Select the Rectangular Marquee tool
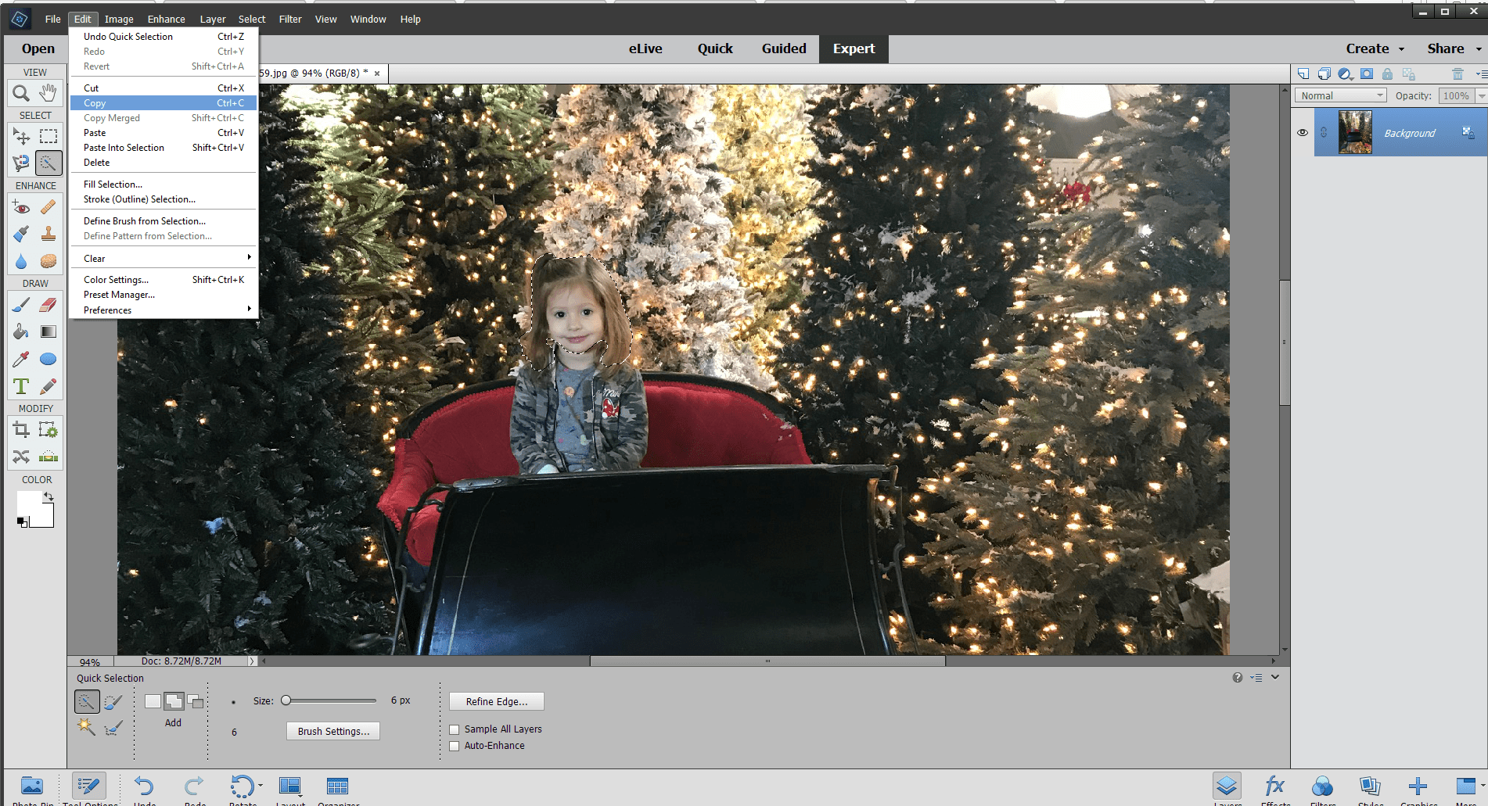The width and height of the screenshot is (1488, 806). point(49,137)
